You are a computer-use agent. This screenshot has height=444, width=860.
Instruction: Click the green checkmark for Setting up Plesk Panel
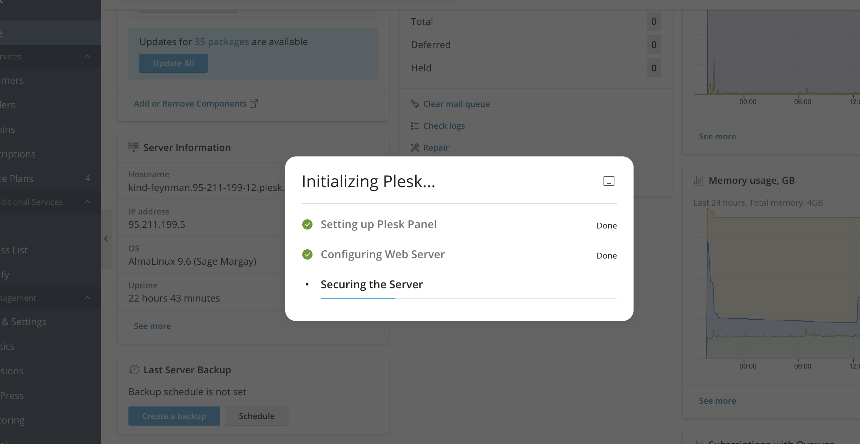307,224
